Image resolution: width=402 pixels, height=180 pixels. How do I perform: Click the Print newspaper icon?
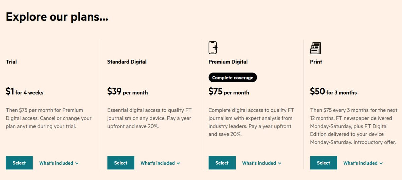(x=315, y=48)
